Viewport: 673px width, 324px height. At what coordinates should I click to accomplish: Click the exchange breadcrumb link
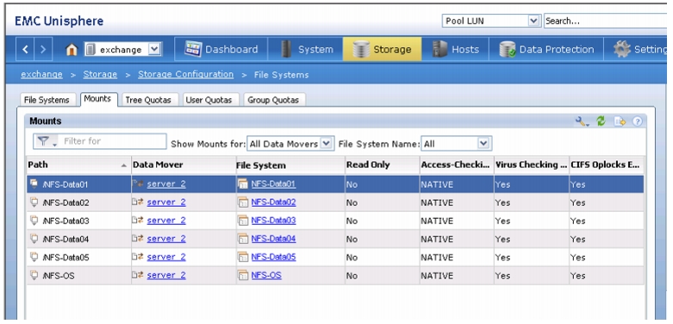[x=41, y=74]
